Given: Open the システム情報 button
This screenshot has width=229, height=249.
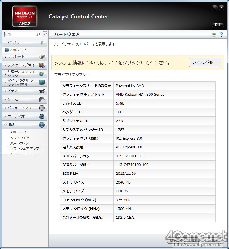Looking at the screenshot, I should (x=205, y=62).
